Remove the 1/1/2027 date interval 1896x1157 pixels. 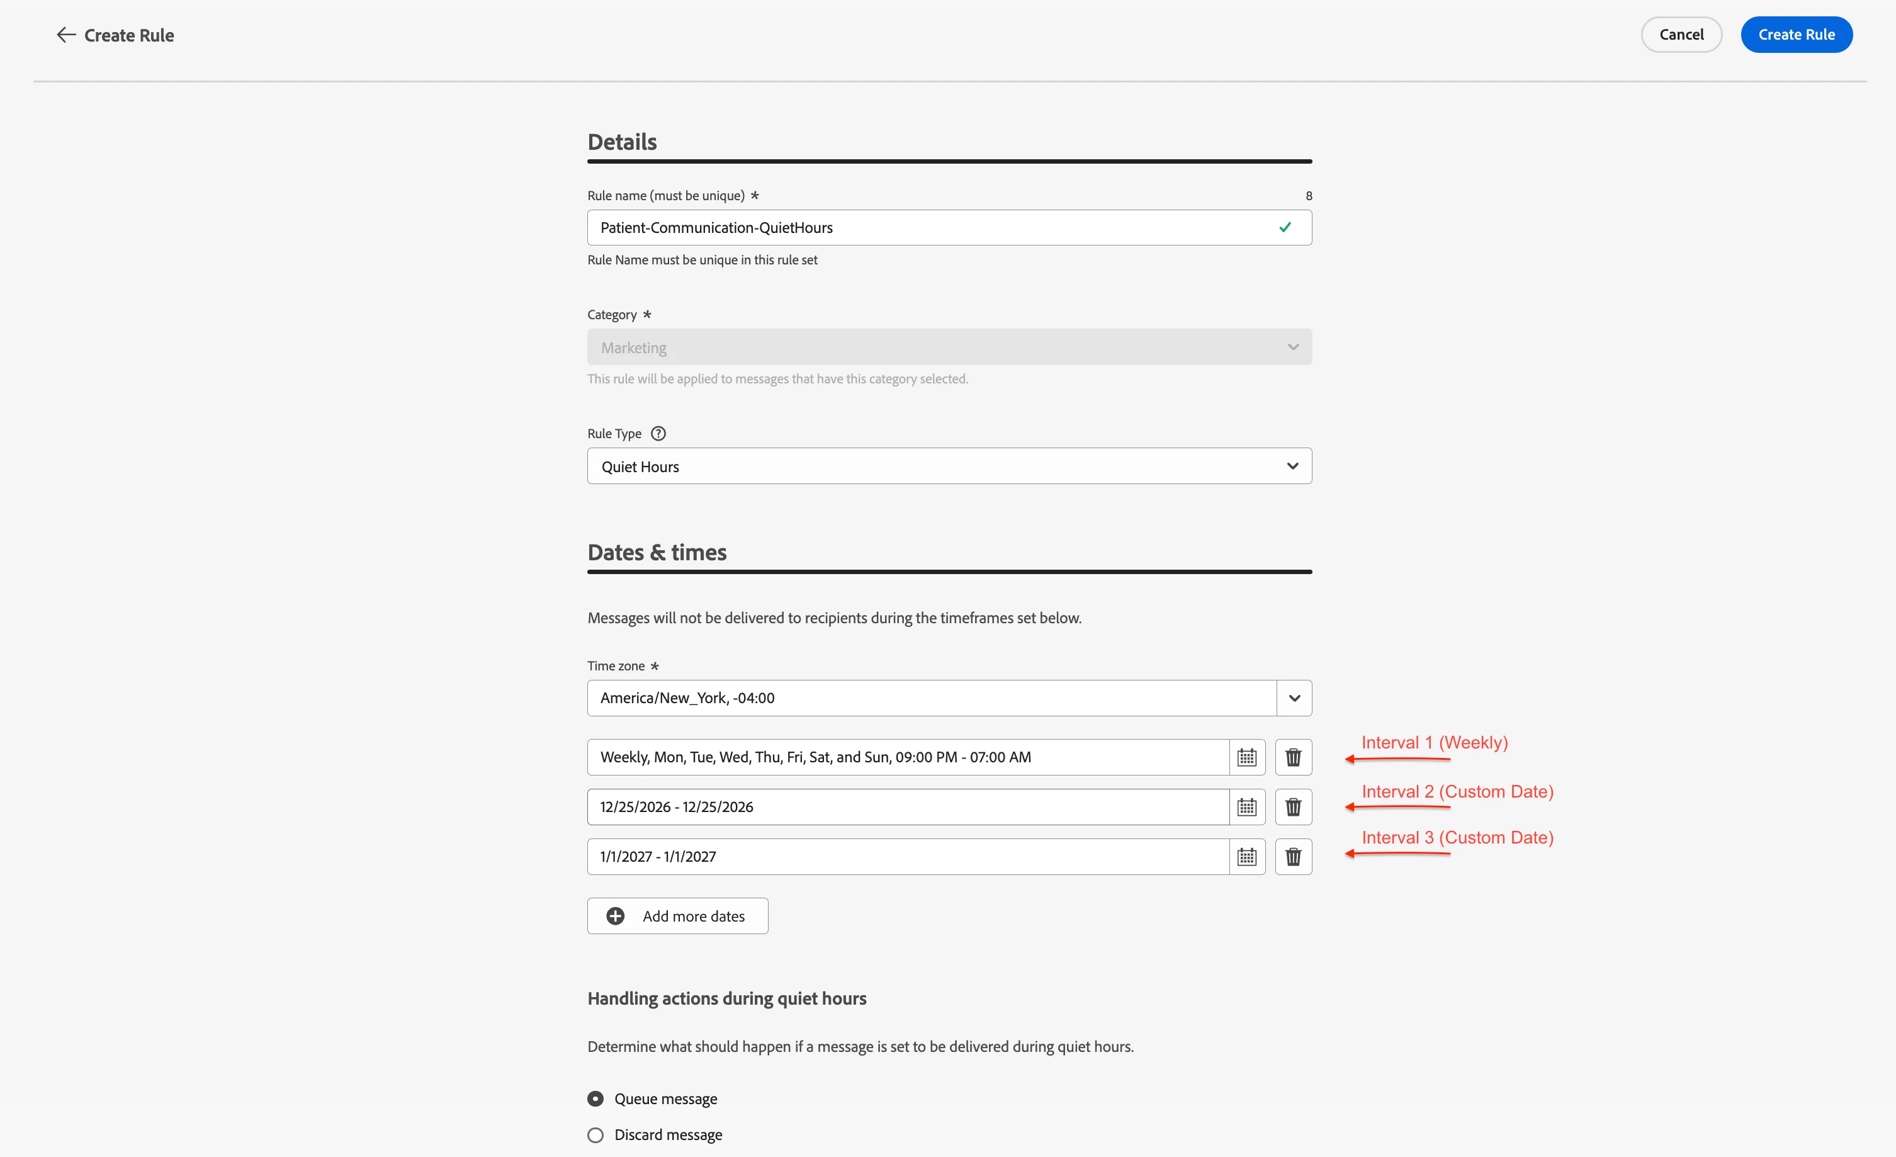coord(1293,856)
